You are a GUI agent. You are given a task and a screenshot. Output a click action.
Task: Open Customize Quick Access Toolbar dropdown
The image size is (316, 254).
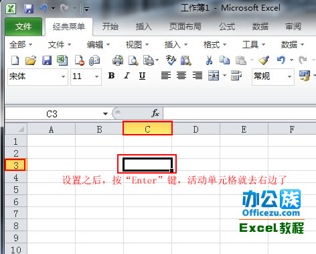click(86, 9)
